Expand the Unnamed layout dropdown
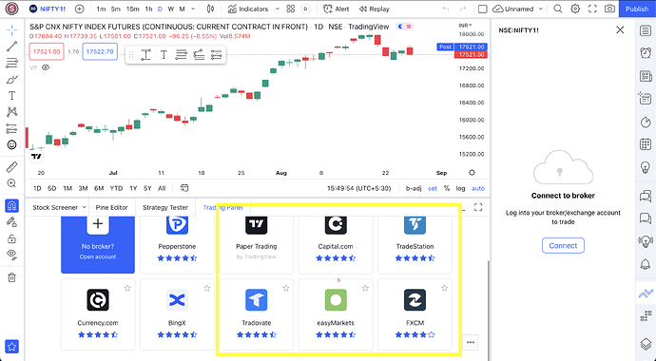 pos(541,9)
